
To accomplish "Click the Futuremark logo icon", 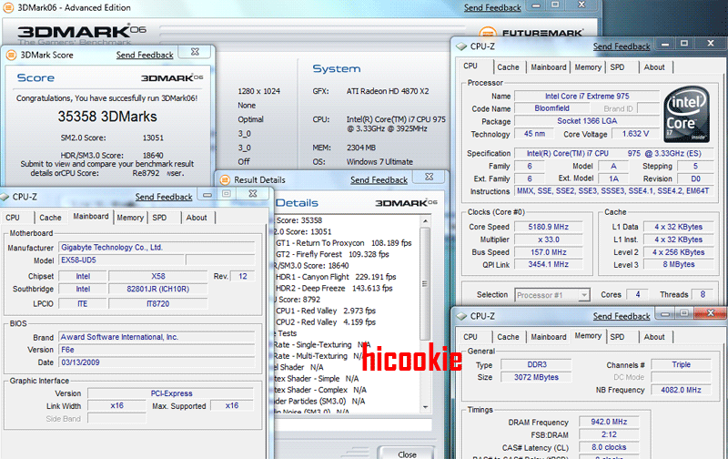I will 488,33.
